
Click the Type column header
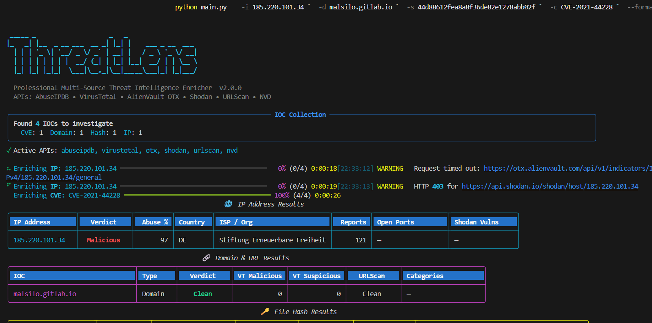[157, 276]
